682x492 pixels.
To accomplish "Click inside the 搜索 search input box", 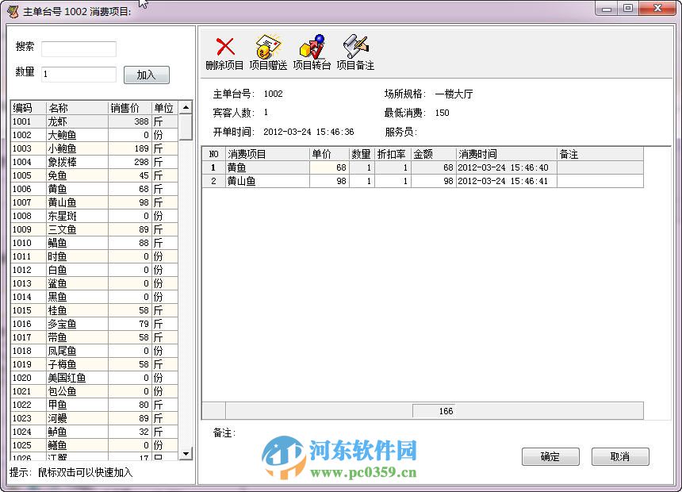I will click(x=79, y=48).
